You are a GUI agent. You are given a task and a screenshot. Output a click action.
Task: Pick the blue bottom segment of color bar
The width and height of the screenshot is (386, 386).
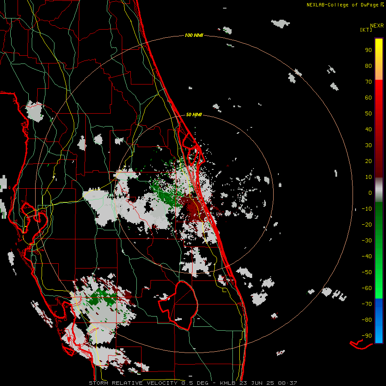(379, 321)
